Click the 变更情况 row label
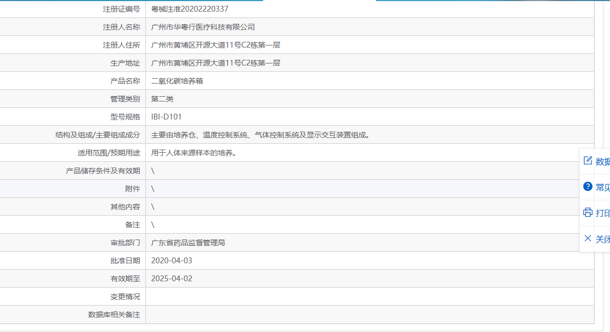This screenshot has height=332, width=610. pyautogui.click(x=125, y=297)
